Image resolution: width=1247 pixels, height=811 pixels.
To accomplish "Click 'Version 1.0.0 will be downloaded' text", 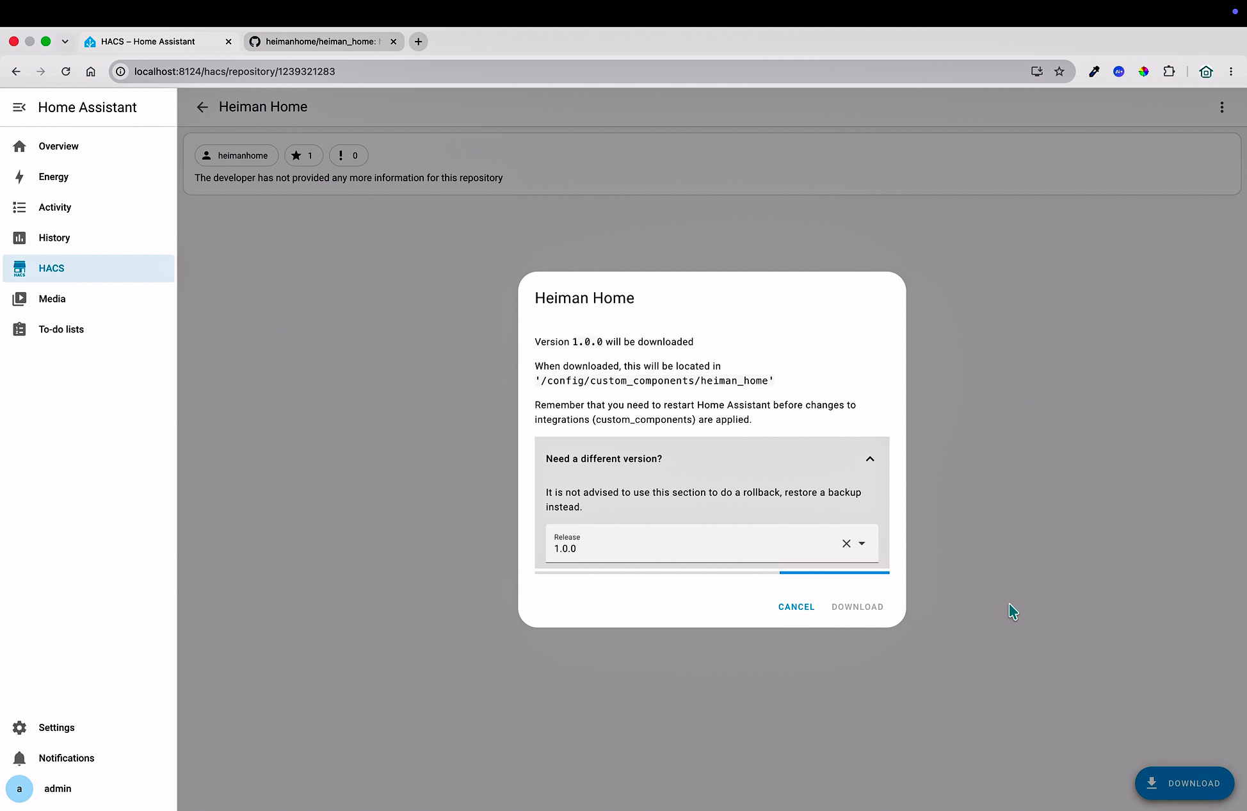I will pyautogui.click(x=614, y=342).
